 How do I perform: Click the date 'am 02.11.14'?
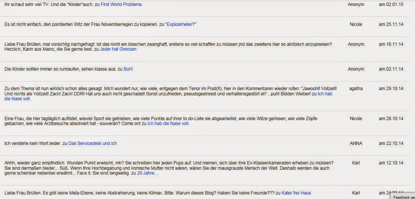391,69
